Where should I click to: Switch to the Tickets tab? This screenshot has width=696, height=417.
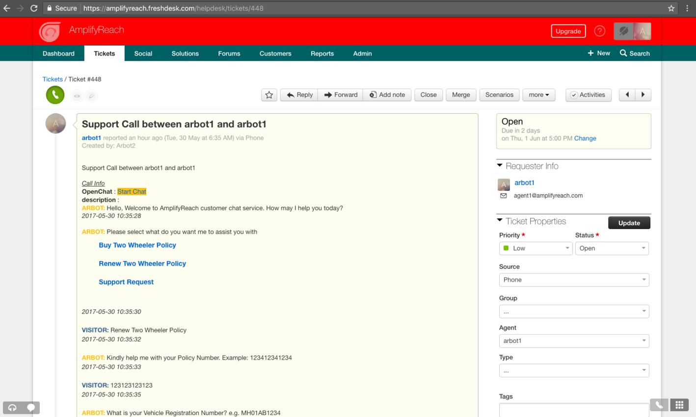coord(104,53)
